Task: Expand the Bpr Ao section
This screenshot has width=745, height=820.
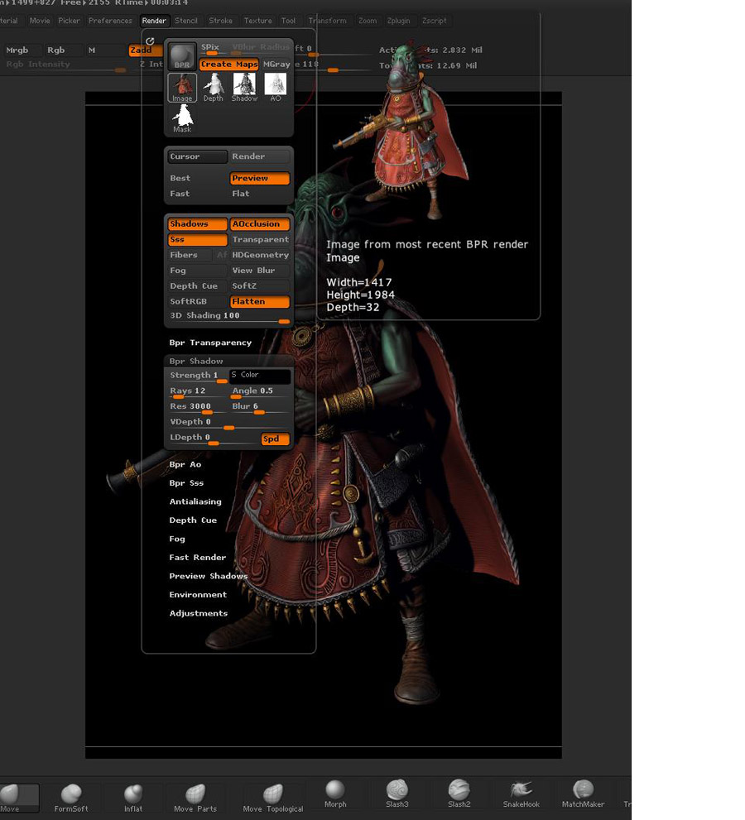Action: point(185,464)
